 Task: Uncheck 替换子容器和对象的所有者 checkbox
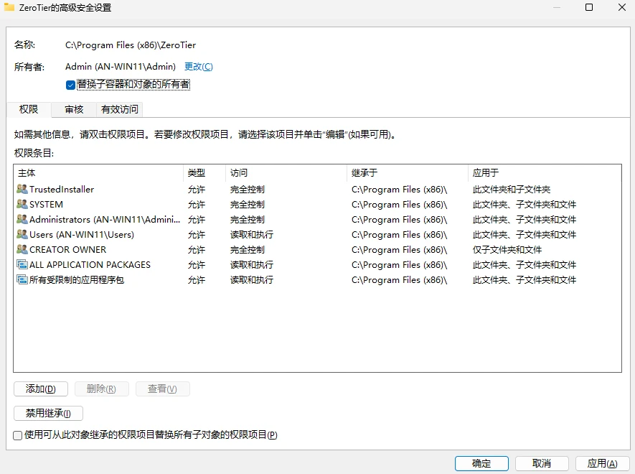pyautogui.click(x=70, y=85)
